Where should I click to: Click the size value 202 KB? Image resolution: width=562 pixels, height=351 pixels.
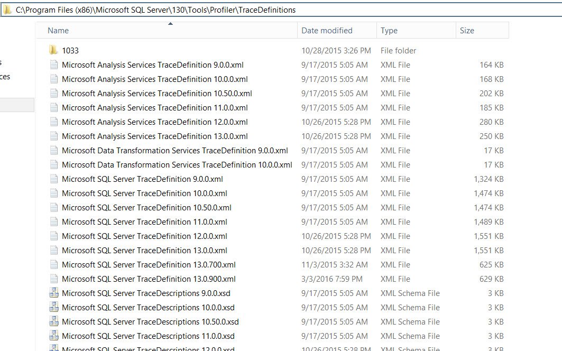491,94
